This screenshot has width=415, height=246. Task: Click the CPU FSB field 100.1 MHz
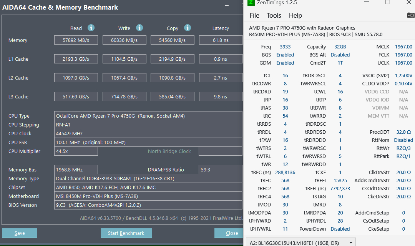click(x=148, y=142)
